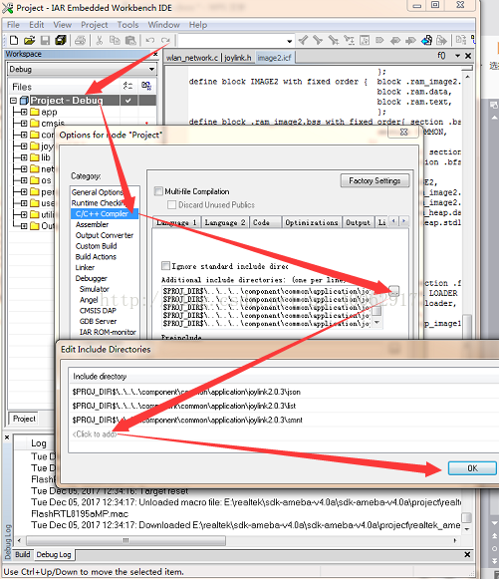Click the f0 function list button

(x=441, y=56)
